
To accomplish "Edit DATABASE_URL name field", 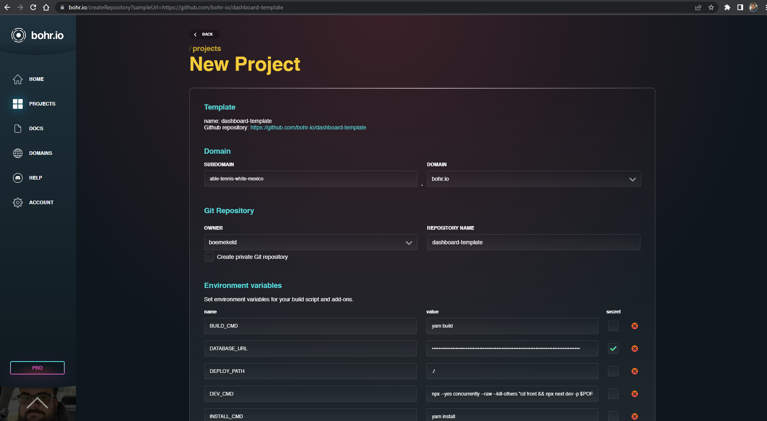I will click(x=310, y=349).
